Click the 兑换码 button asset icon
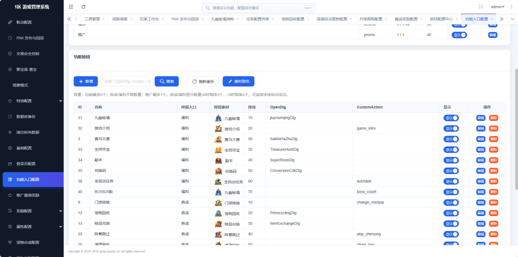Screen dimensions: 518x257 pyautogui.click(x=218, y=171)
